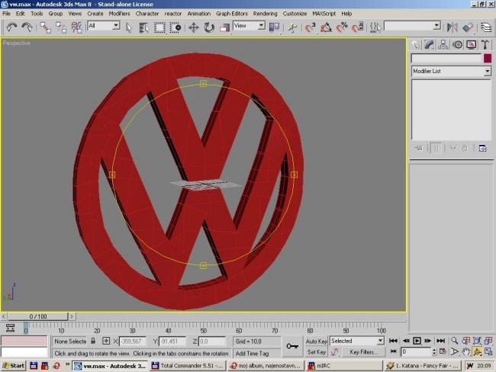Click the Configure Modifier Sets icon
The image size is (496, 372).
coord(482,148)
